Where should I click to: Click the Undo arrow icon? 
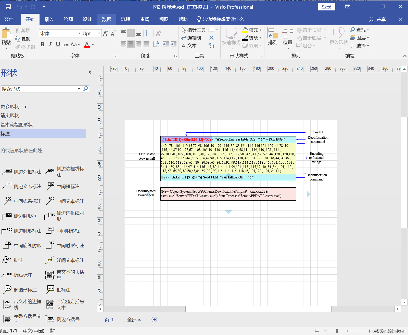pyautogui.click(x=19, y=7)
